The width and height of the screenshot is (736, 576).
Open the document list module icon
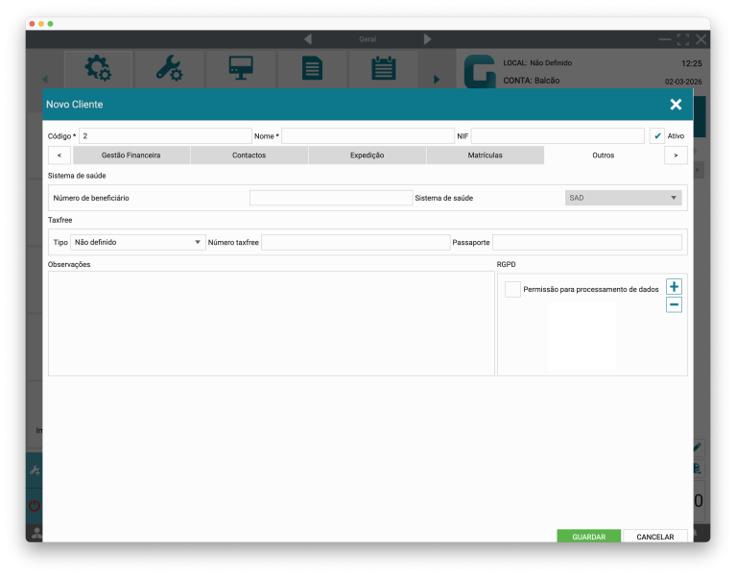pos(312,69)
